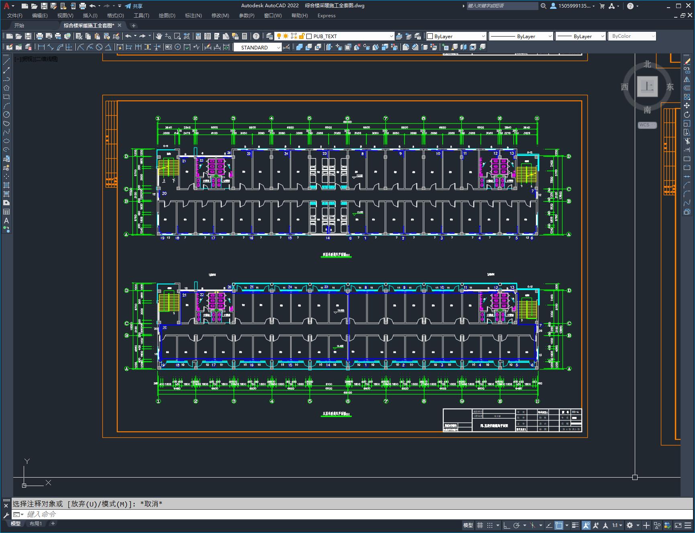Toggle polar tracking in status bar
This screenshot has width=695, height=533.
(517, 525)
